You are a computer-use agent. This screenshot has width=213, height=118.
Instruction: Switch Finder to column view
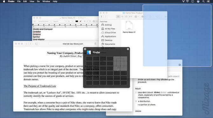[x=126, y=16]
